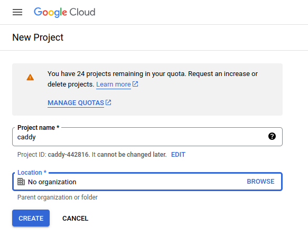Image resolution: width=308 pixels, height=246 pixels.
Task: Open the hamburger navigation menu
Action: 17,12
